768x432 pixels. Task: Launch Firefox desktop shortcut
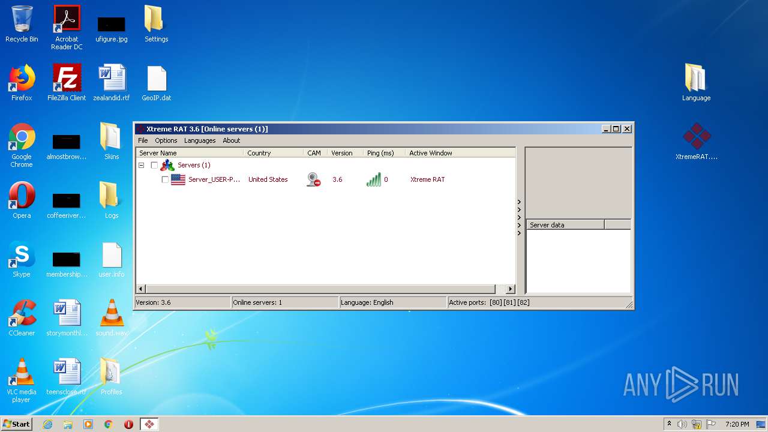[22, 83]
